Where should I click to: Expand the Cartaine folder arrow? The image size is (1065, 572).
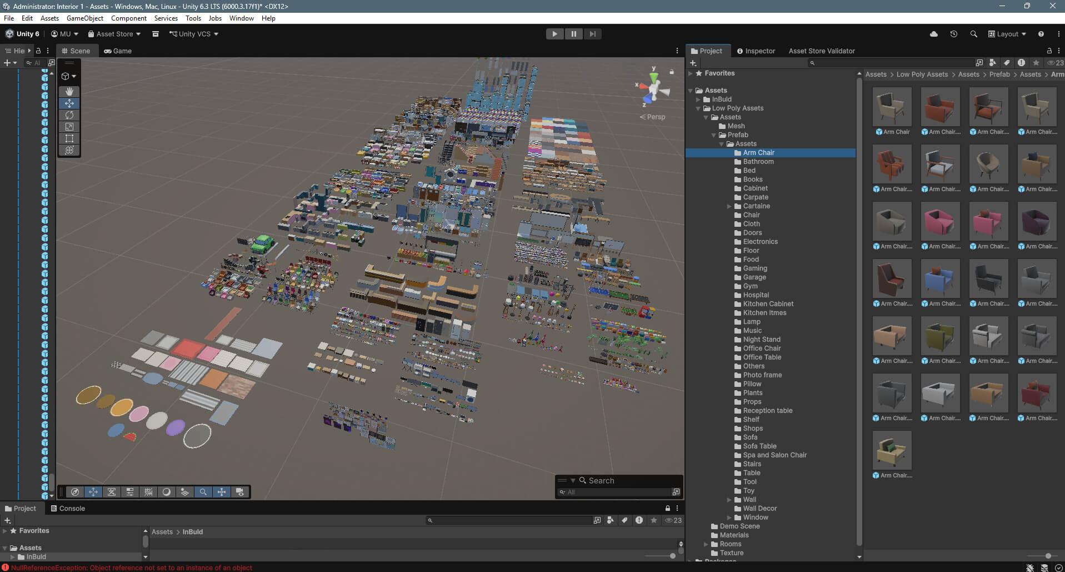click(729, 206)
